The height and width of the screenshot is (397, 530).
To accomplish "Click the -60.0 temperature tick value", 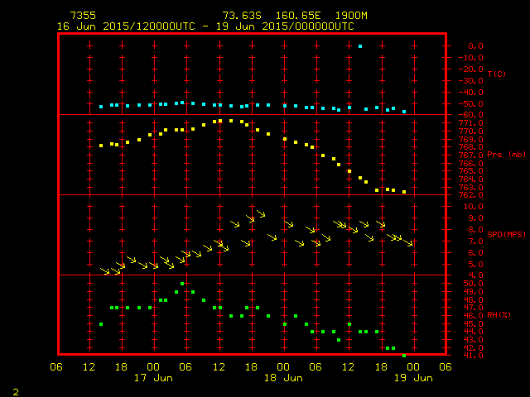I will [471, 115].
